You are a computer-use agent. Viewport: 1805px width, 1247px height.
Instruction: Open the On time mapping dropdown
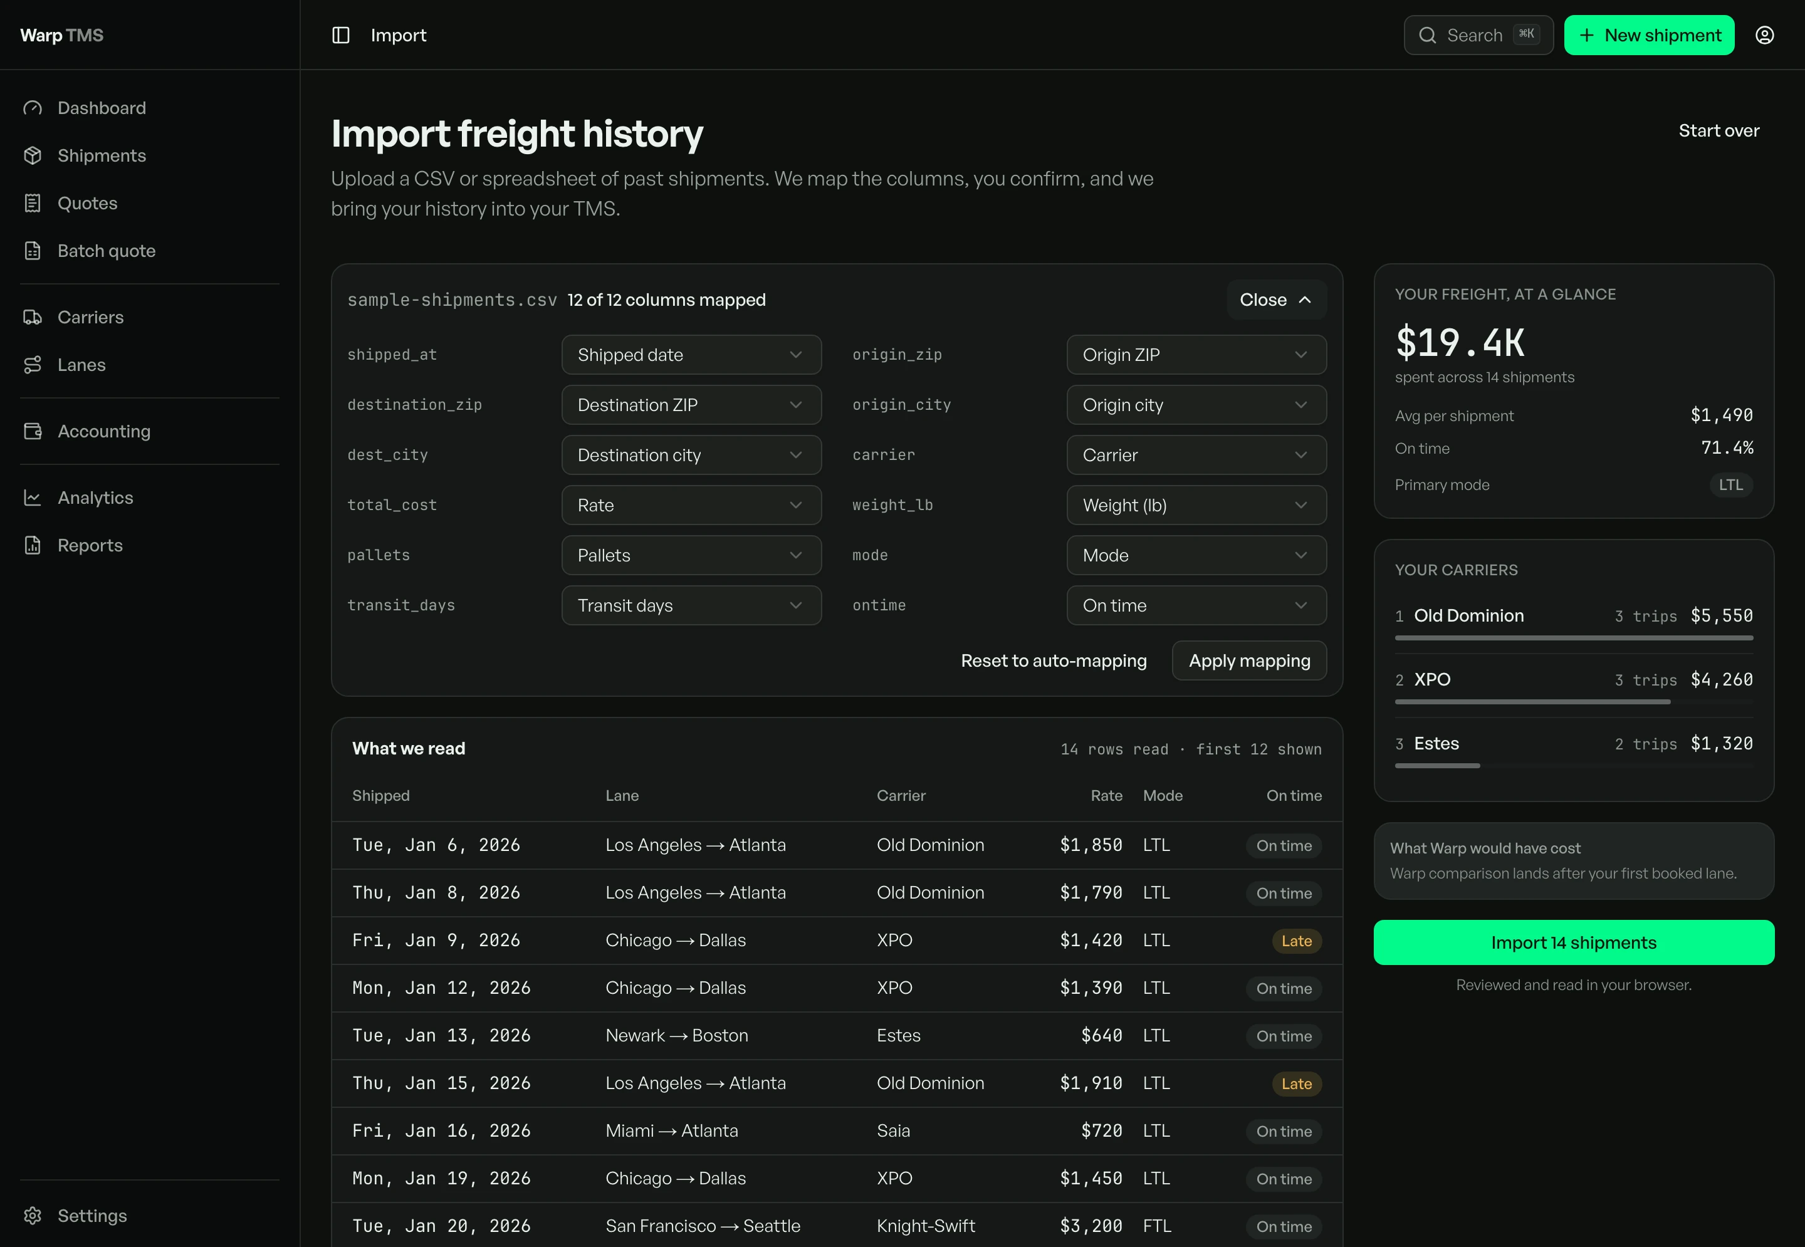tap(1196, 605)
